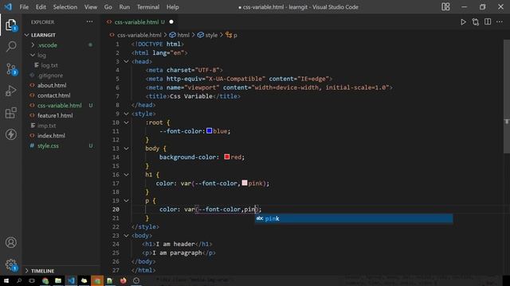Fold the :root rule at line 10
Viewport: 510px width, 286px height.
point(126,122)
